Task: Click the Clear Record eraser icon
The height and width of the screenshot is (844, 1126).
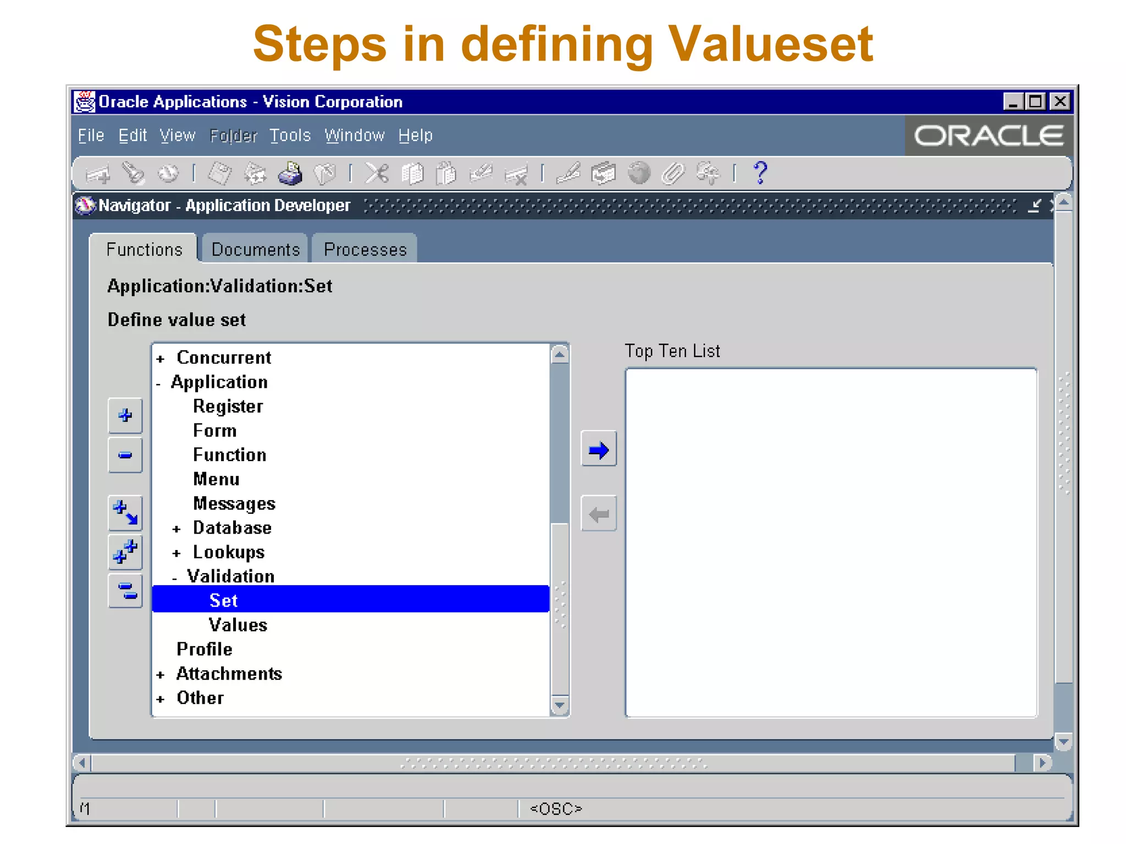Action: [481, 174]
